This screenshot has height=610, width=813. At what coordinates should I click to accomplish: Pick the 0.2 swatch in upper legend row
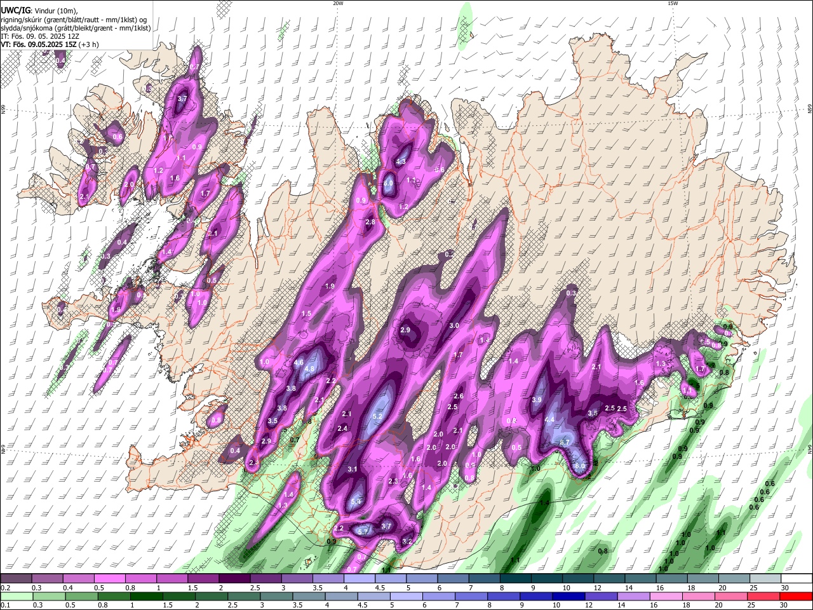click(x=17, y=579)
